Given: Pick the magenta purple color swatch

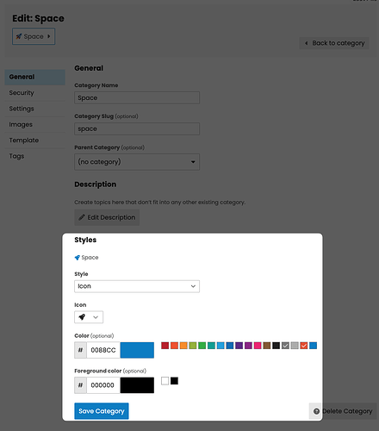Looking at the screenshot, I should 248,346.
